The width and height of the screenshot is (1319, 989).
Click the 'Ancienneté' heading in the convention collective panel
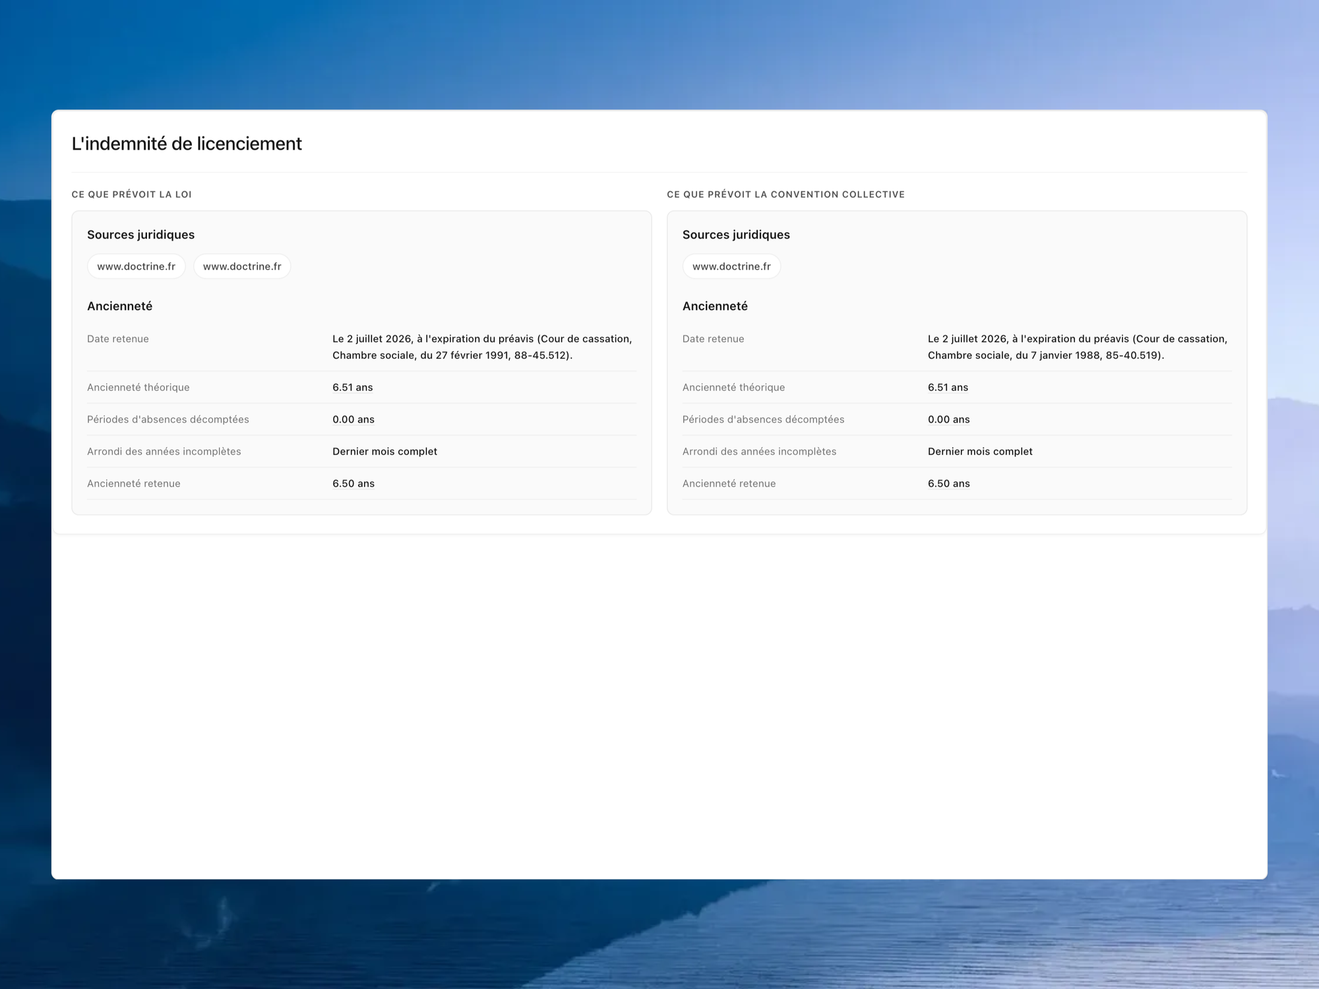click(715, 306)
